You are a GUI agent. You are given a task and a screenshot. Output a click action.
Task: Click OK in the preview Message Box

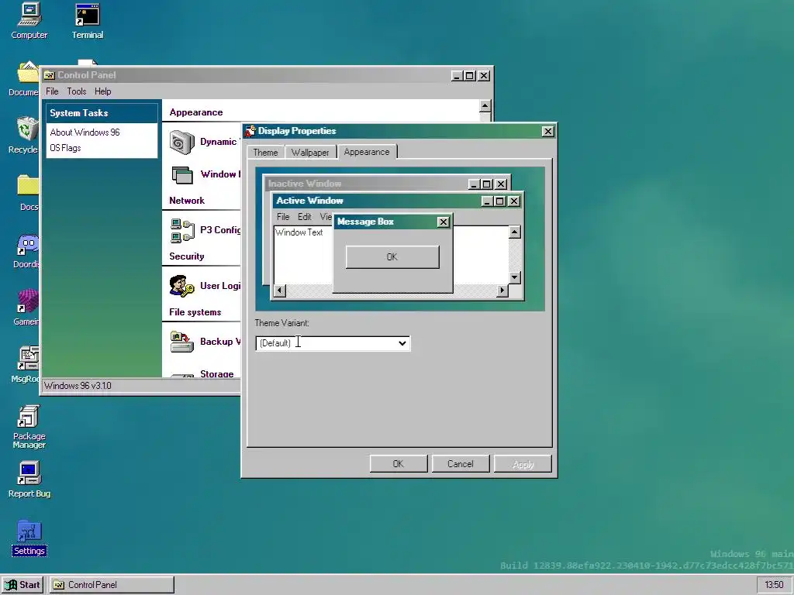tap(392, 257)
